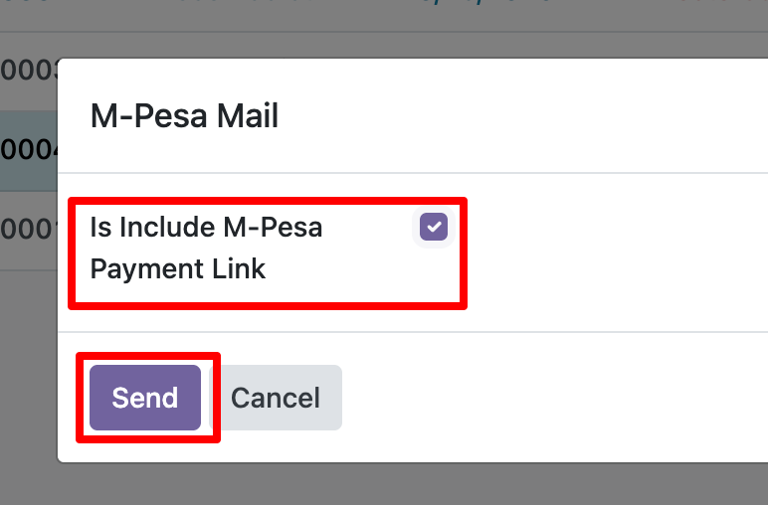
Task: Click the Send button
Action: 145,398
